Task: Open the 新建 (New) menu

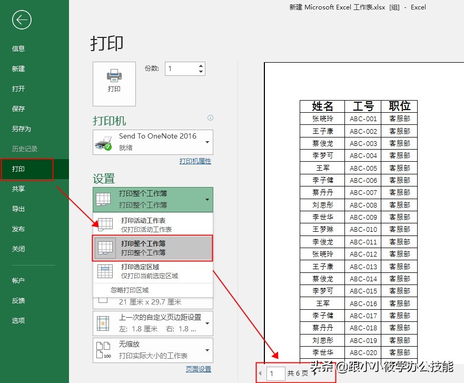Action: click(18, 68)
